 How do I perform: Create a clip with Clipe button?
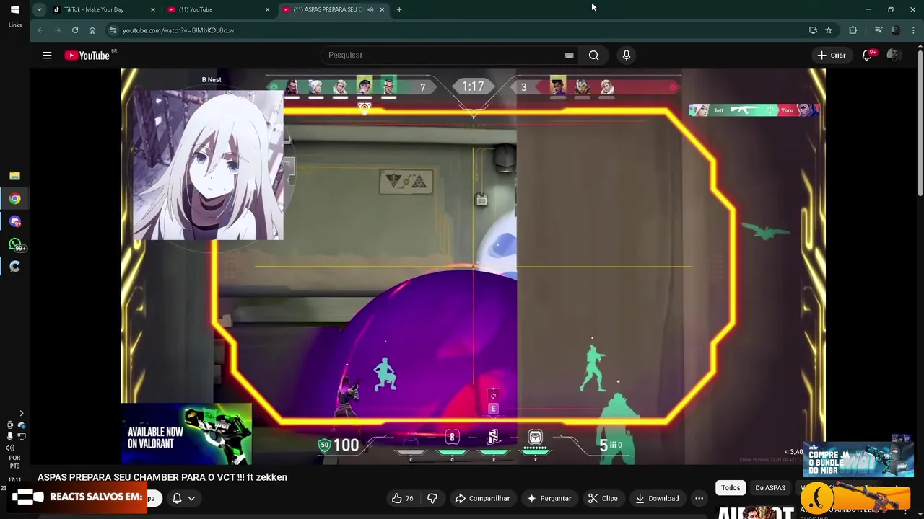pyautogui.click(x=603, y=498)
